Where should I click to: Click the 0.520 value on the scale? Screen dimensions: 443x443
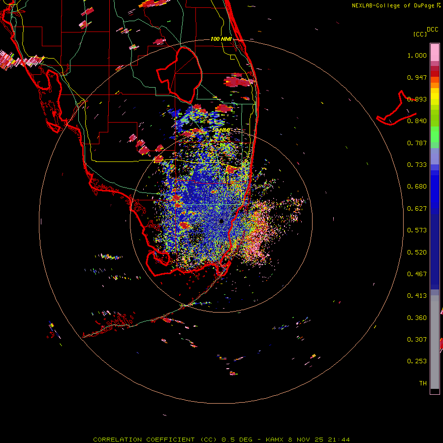click(417, 253)
